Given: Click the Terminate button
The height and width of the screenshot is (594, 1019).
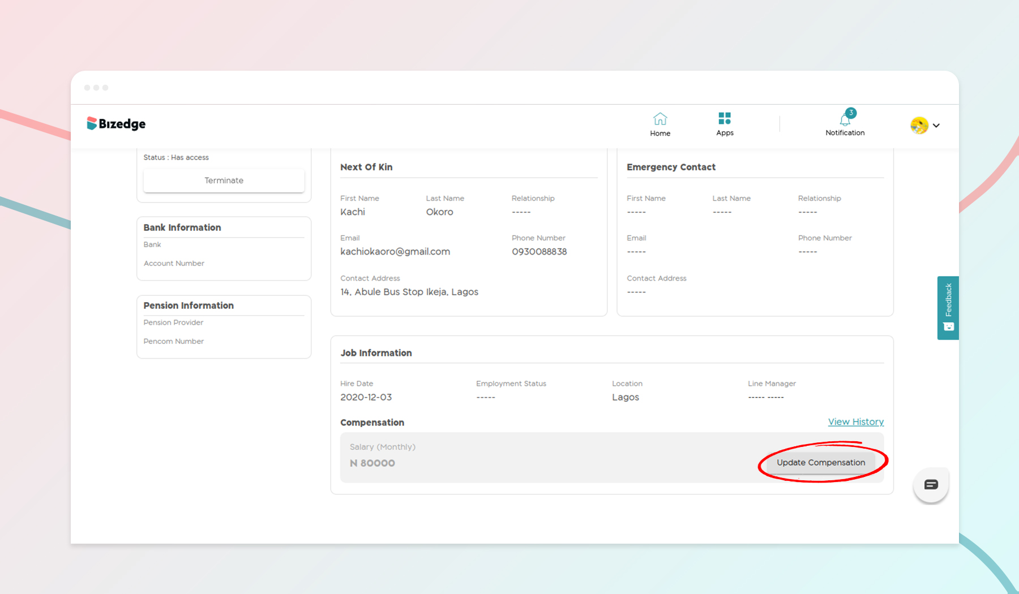Looking at the screenshot, I should [224, 180].
